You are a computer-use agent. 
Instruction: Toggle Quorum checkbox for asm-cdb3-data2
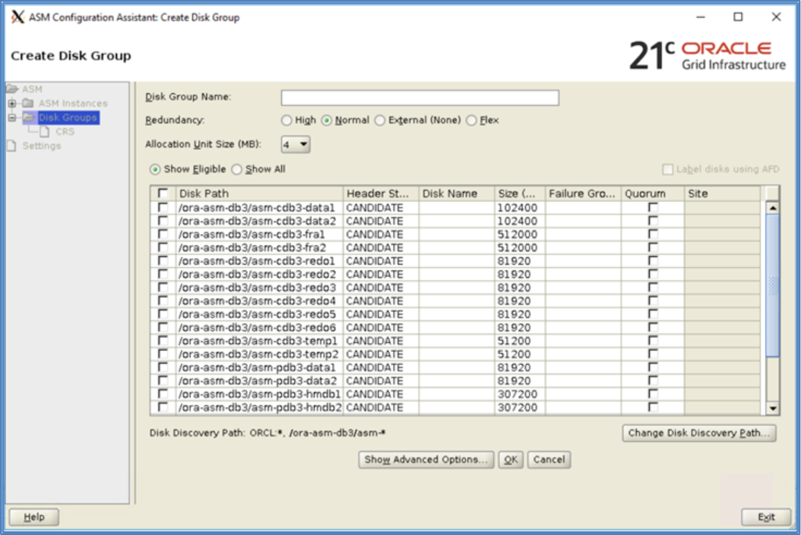pyautogui.click(x=653, y=221)
